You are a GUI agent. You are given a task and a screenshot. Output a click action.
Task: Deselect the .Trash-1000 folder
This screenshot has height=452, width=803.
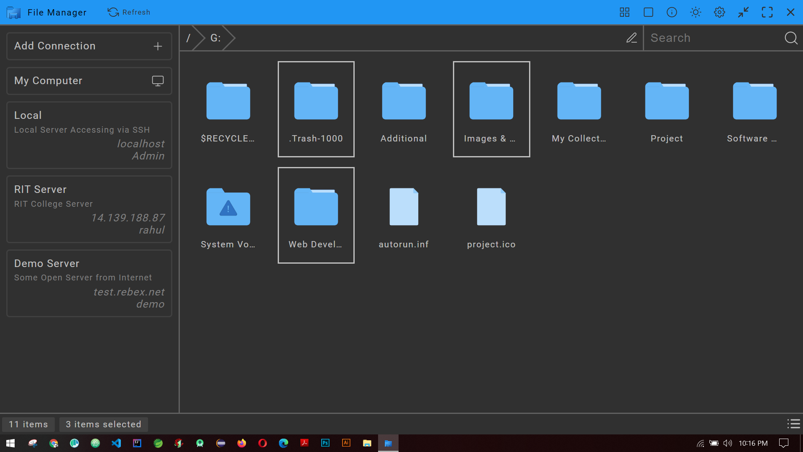(316, 109)
